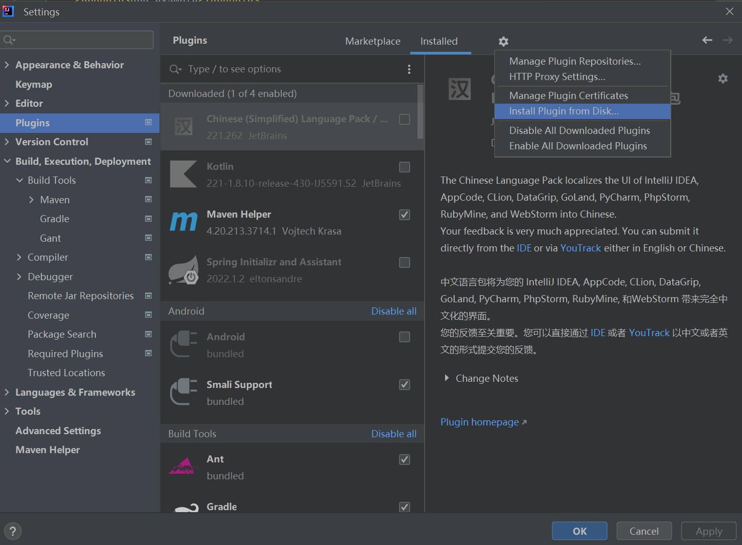The image size is (742, 545).
Task: Uncheck the Gradle plugin checkbox
Action: (x=405, y=507)
